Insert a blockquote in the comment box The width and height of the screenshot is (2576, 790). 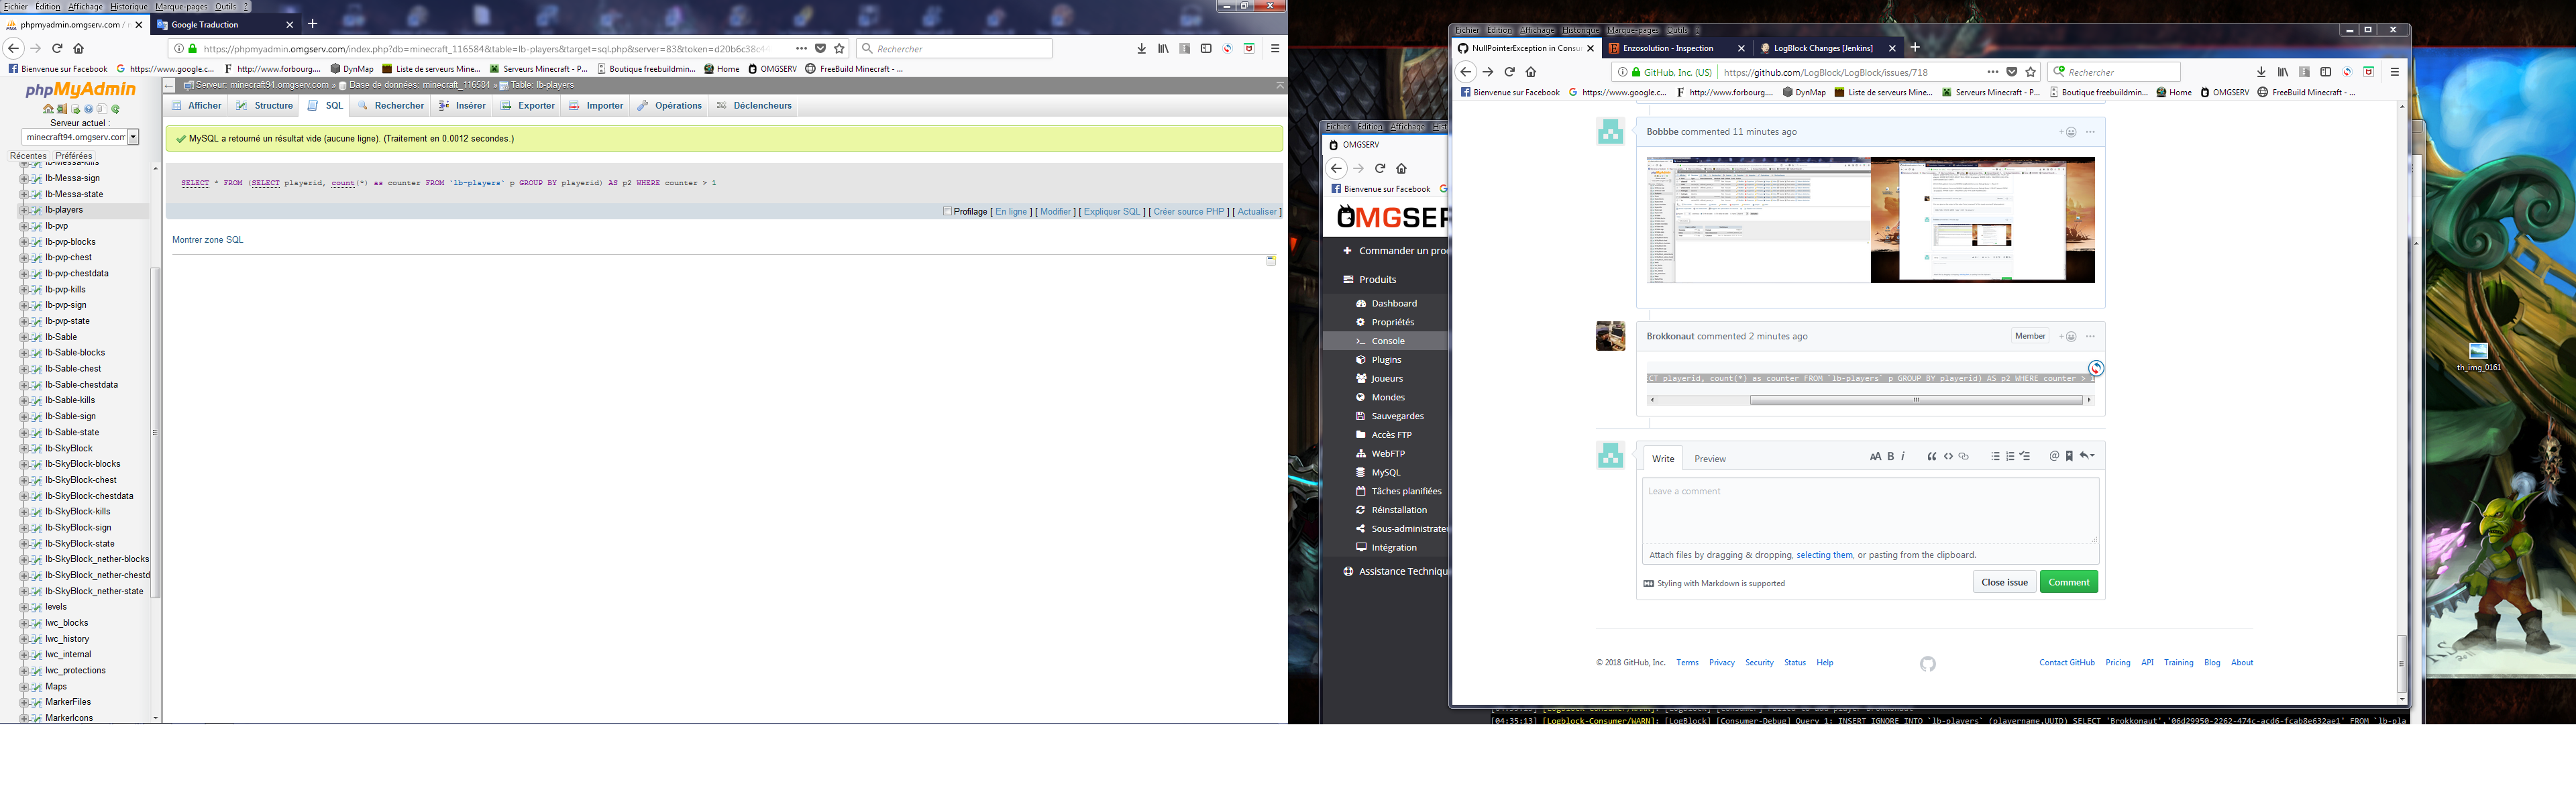(x=1931, y=456)
